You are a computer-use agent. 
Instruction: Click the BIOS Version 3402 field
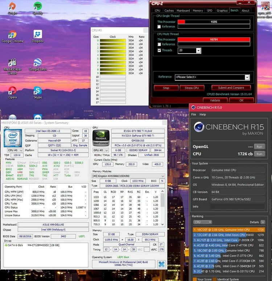[63, 236]
